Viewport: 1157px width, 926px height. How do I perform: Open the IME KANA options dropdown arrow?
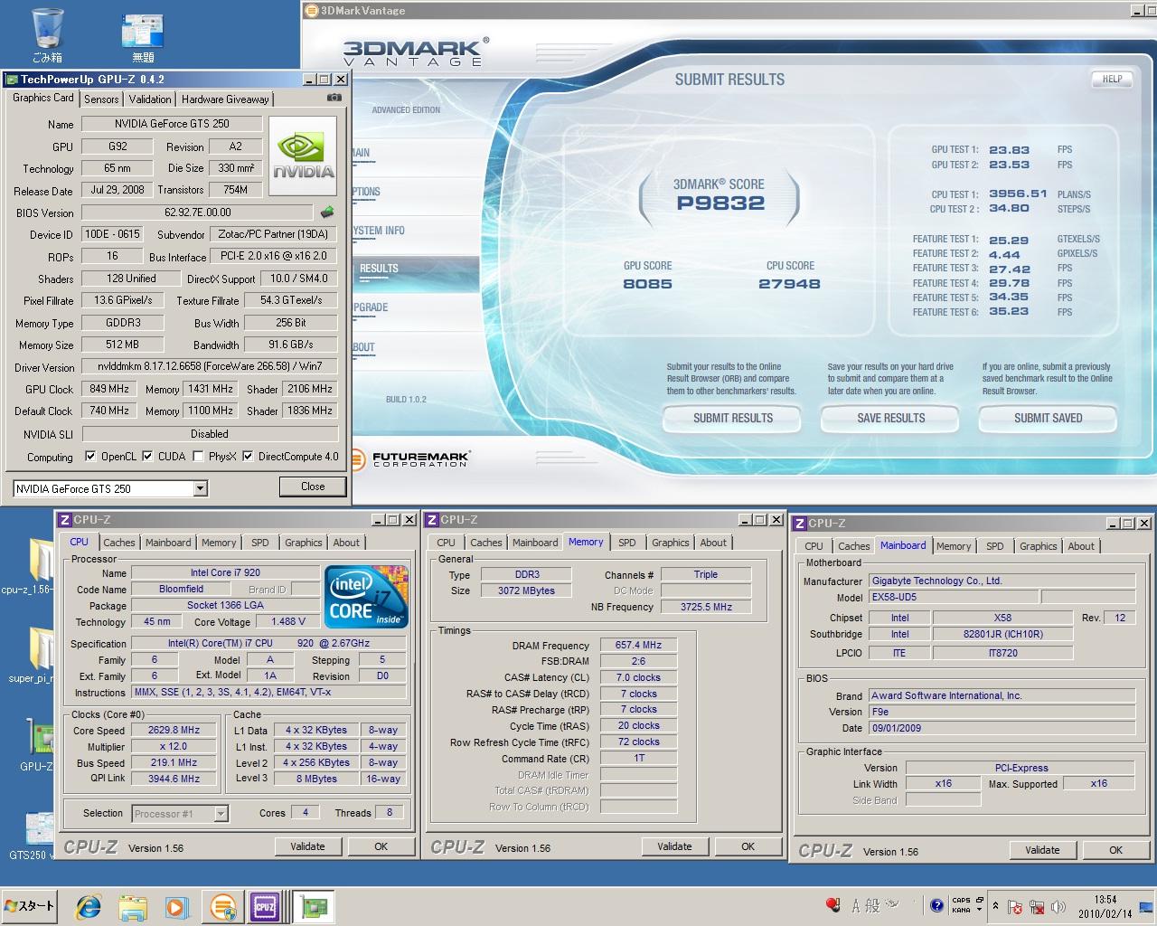[x=979, y=910]
